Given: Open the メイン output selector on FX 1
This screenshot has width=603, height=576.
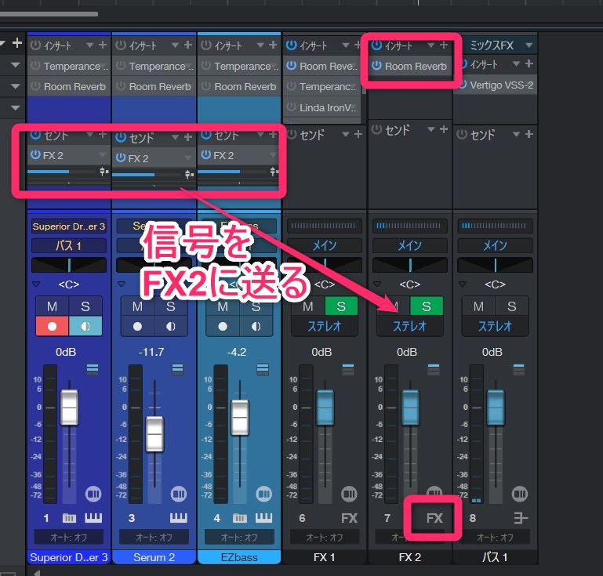Looking at the screenshot, I should click(325, 245).
